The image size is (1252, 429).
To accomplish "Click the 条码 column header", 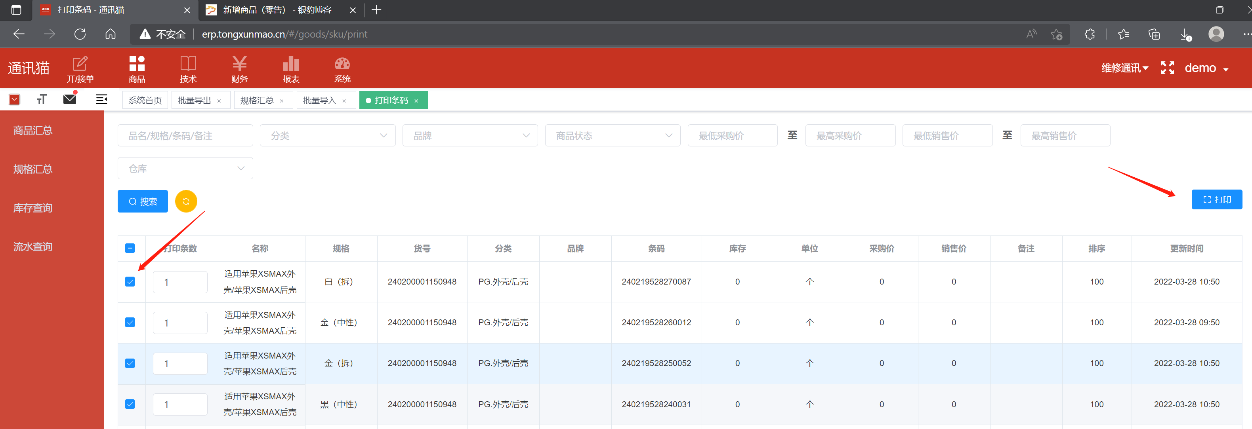I will tap(656, 249).
